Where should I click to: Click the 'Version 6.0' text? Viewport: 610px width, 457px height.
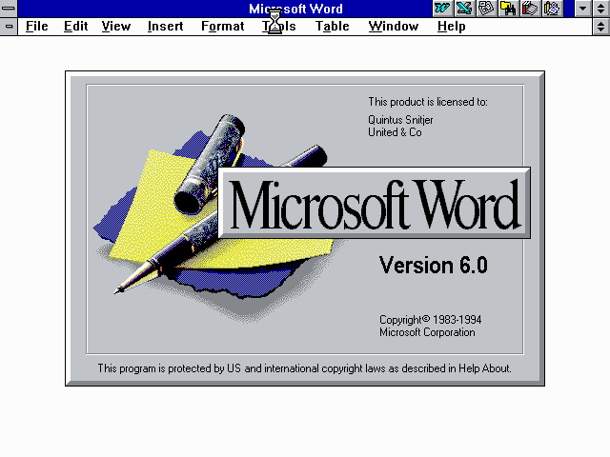point(433,265)
